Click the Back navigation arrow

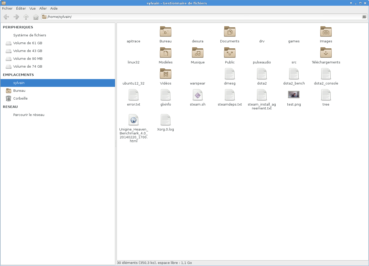click(6, 17)
